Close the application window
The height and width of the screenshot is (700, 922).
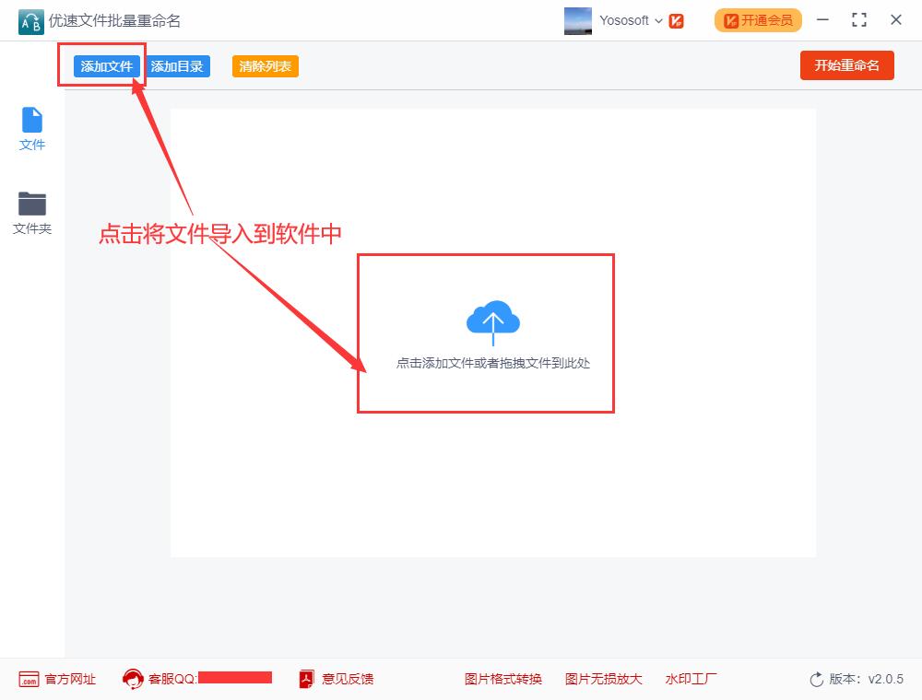pyautogui.click(x=896, y=20)
